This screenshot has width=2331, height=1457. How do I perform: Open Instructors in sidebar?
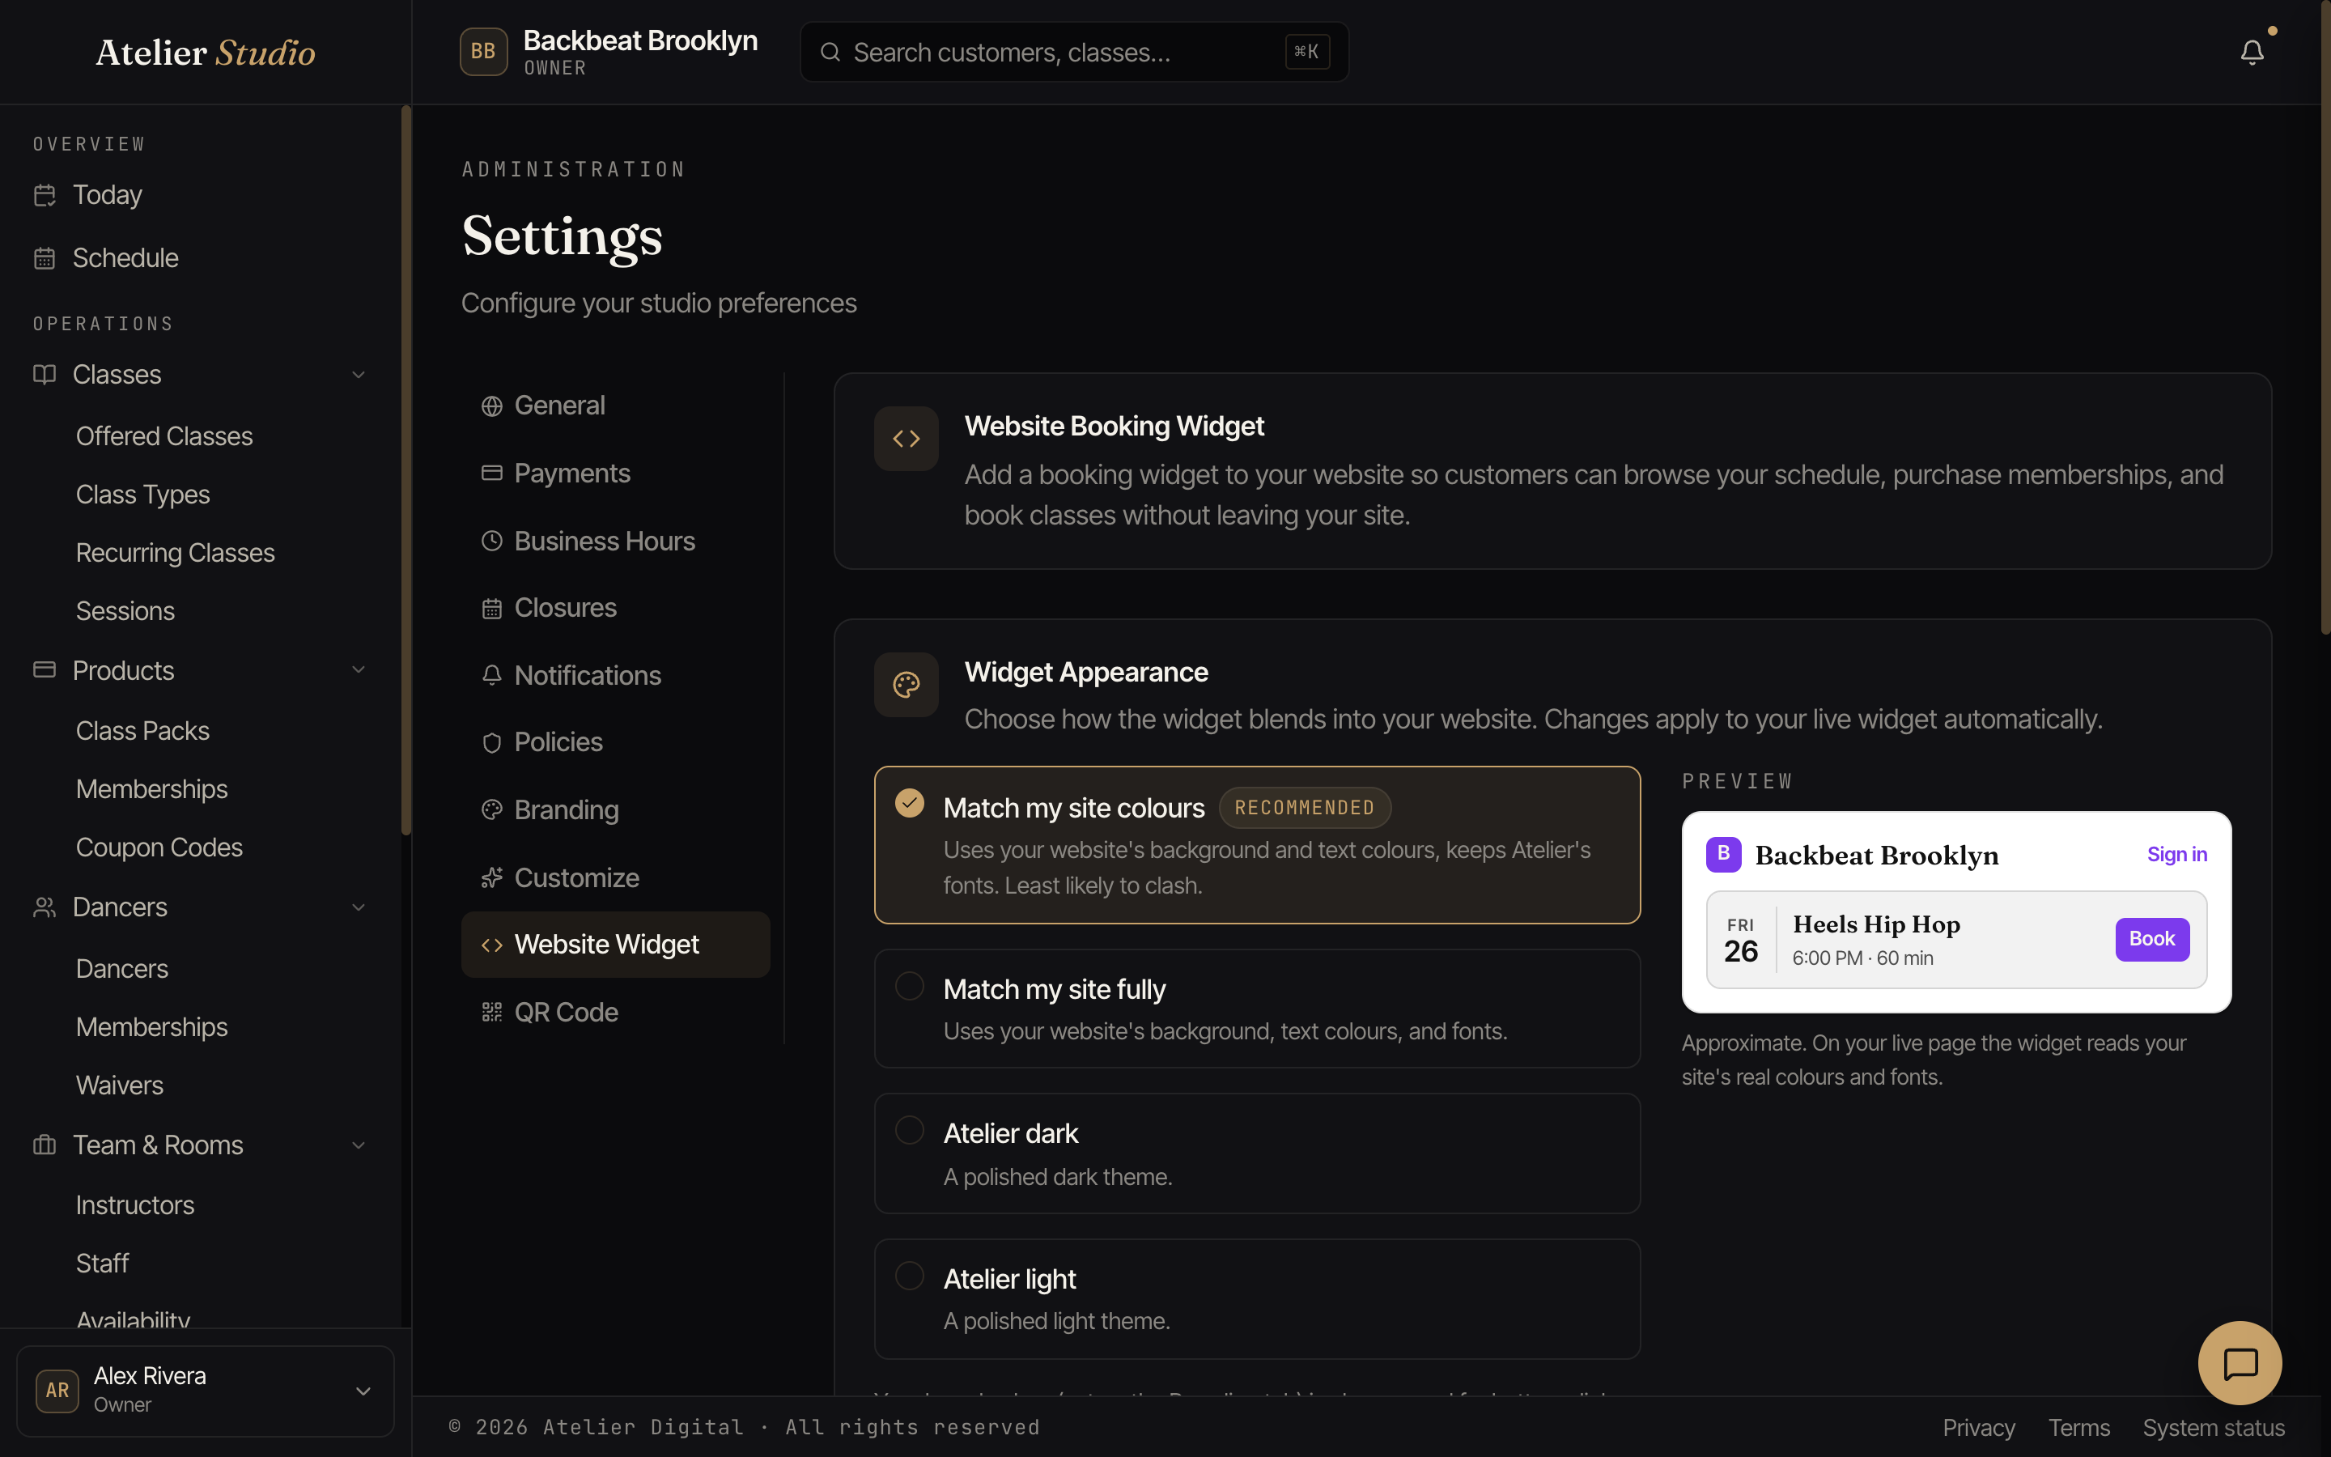pyautogui.click(x=135, y=1205)
